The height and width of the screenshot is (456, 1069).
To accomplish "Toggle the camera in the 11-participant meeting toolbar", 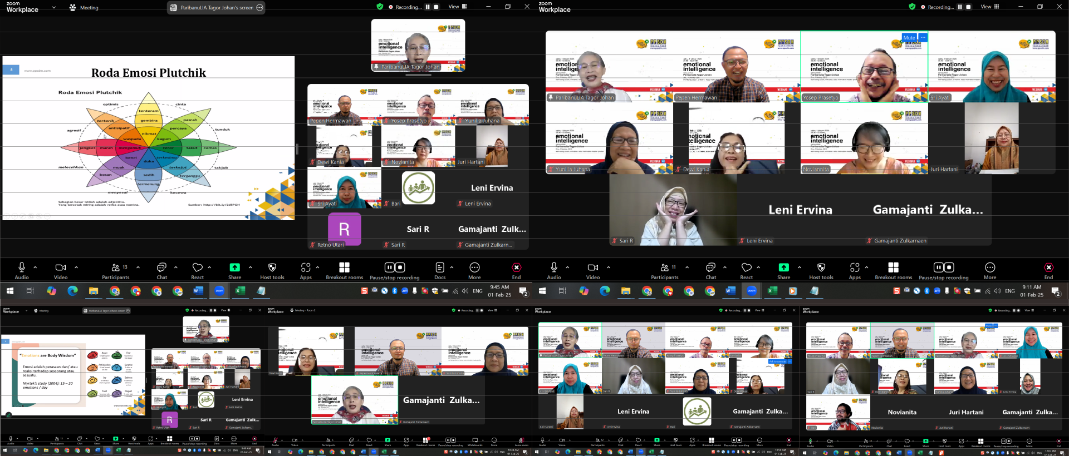I will point(593,270).
